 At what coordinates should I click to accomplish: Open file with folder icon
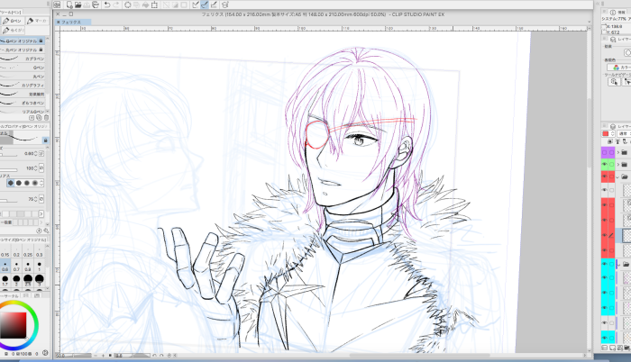click(78, 5)
